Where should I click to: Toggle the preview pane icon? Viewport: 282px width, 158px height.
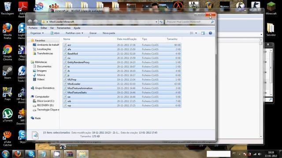click(203, 33)
